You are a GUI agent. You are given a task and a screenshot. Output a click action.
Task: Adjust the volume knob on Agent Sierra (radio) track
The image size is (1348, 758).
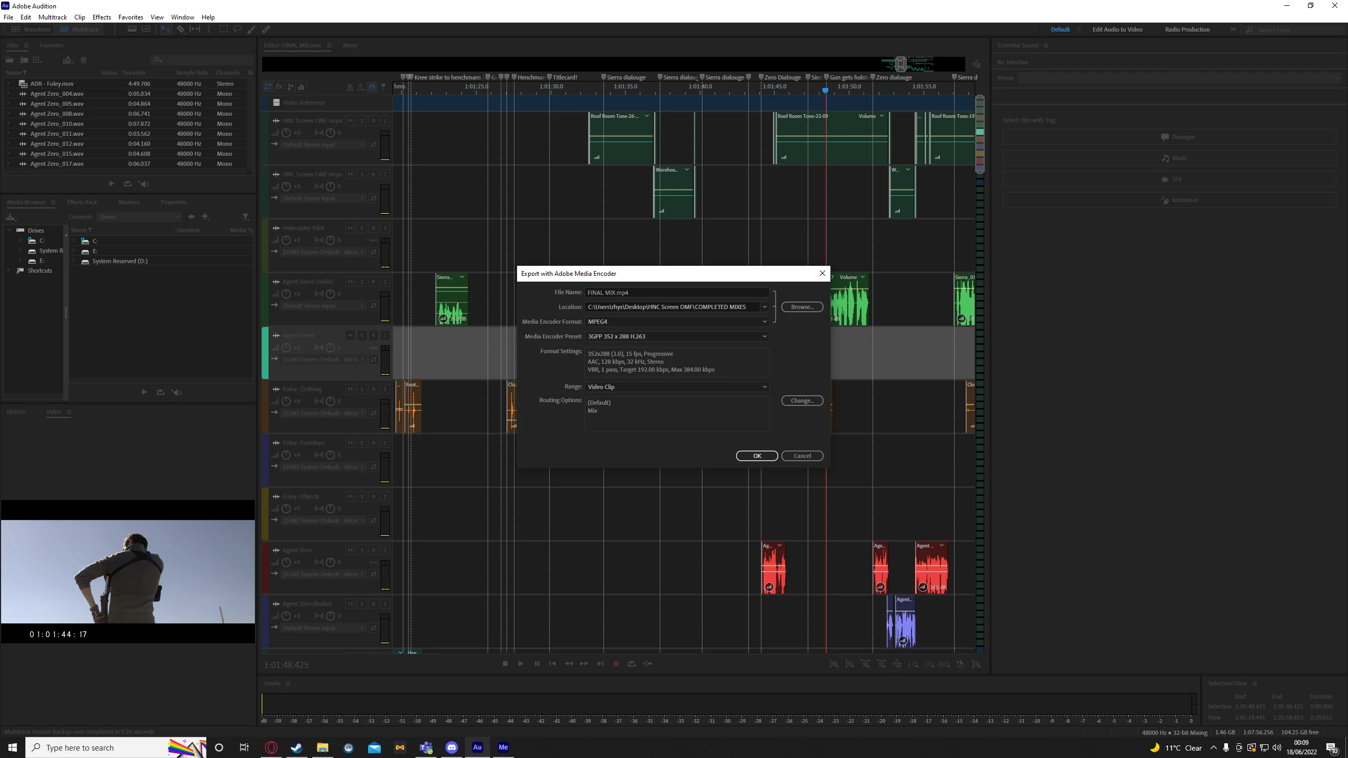(x=286, y=294)
